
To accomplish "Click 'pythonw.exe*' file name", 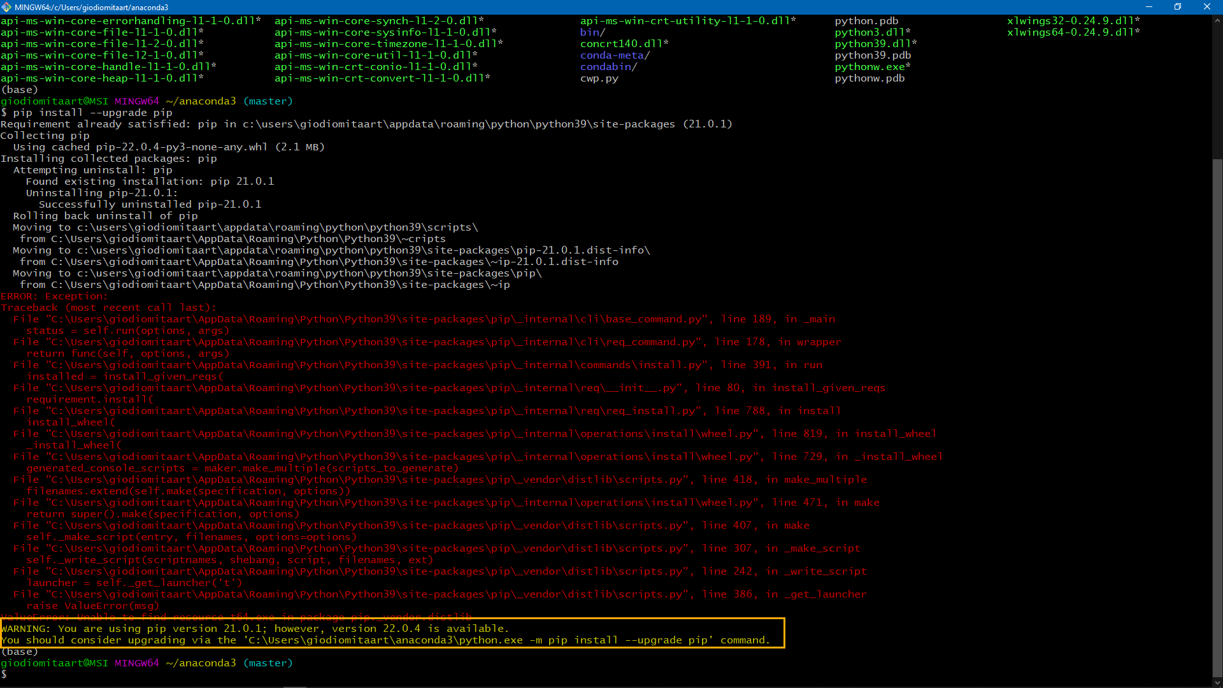I will pos(873,67).
